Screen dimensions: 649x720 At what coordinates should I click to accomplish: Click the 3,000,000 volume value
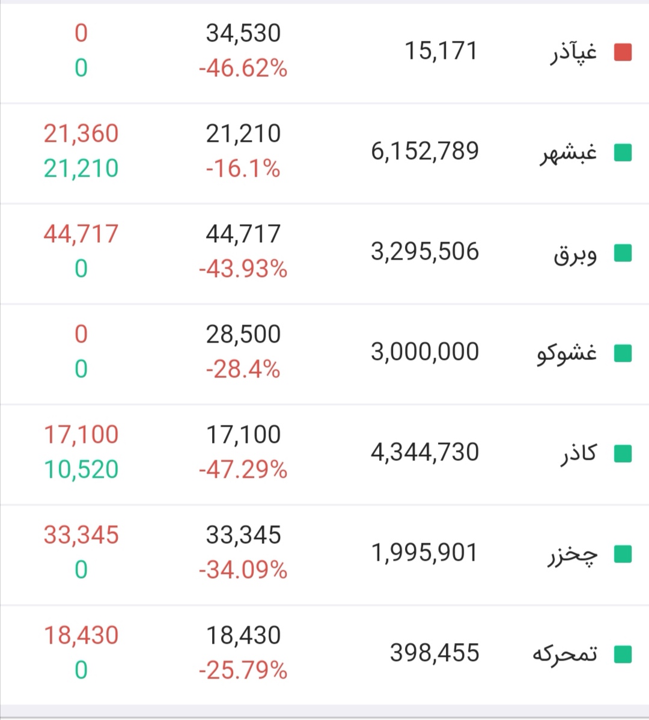click(x=425, y=352)
